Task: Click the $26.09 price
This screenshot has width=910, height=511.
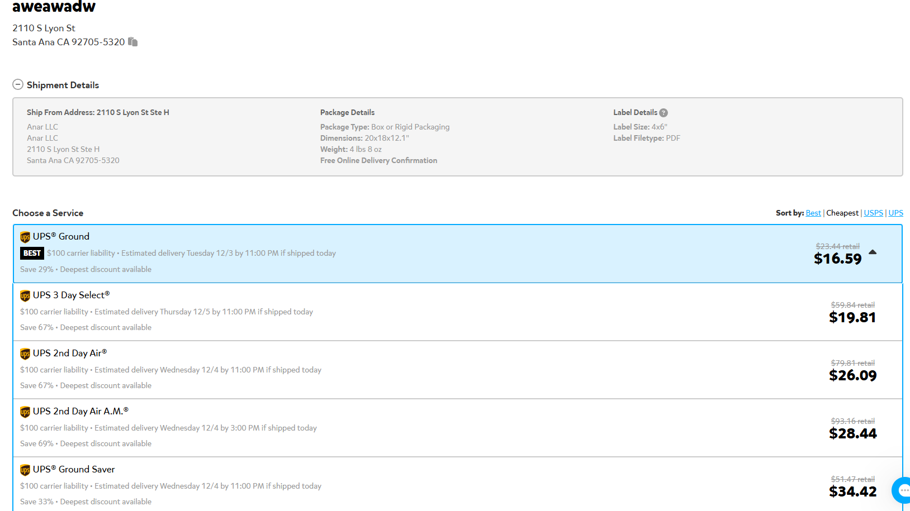Action: click(853, 375)
